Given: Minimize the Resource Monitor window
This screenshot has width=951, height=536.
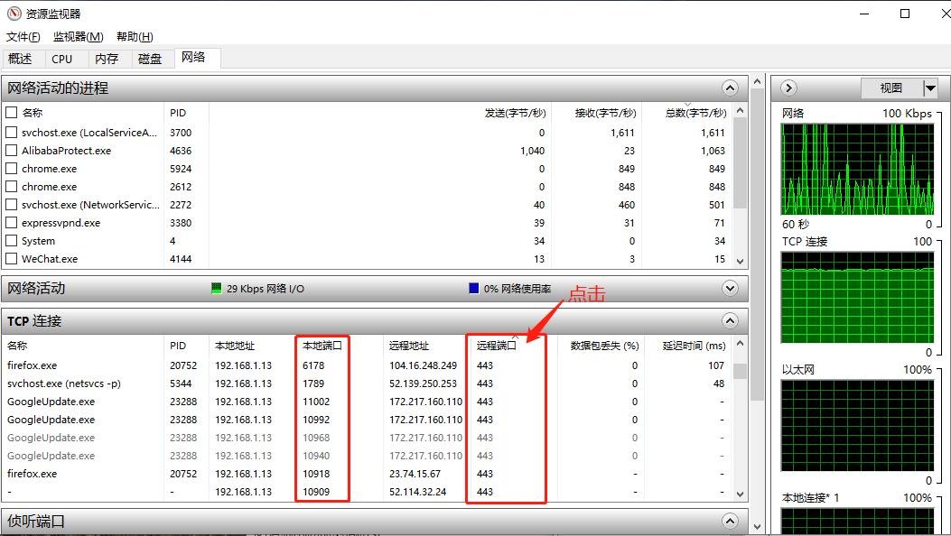Looking at the screenshot, I should click(x=865, y=14).
